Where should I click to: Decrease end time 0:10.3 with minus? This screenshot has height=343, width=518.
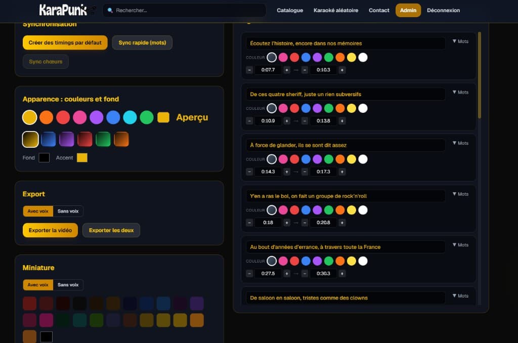(305, 70)
